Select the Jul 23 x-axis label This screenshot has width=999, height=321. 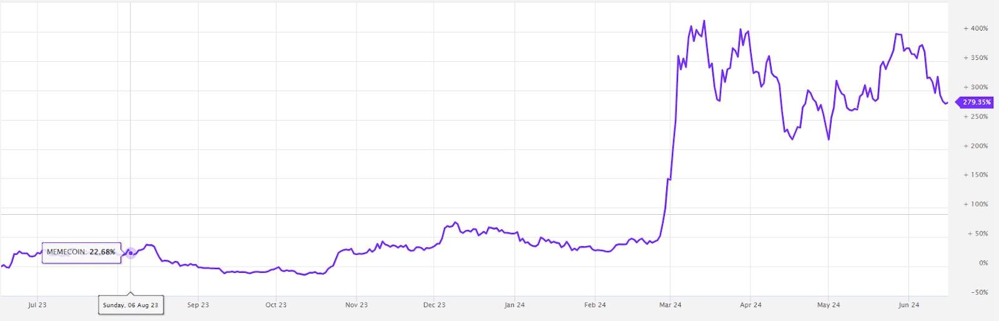[37, 305]
